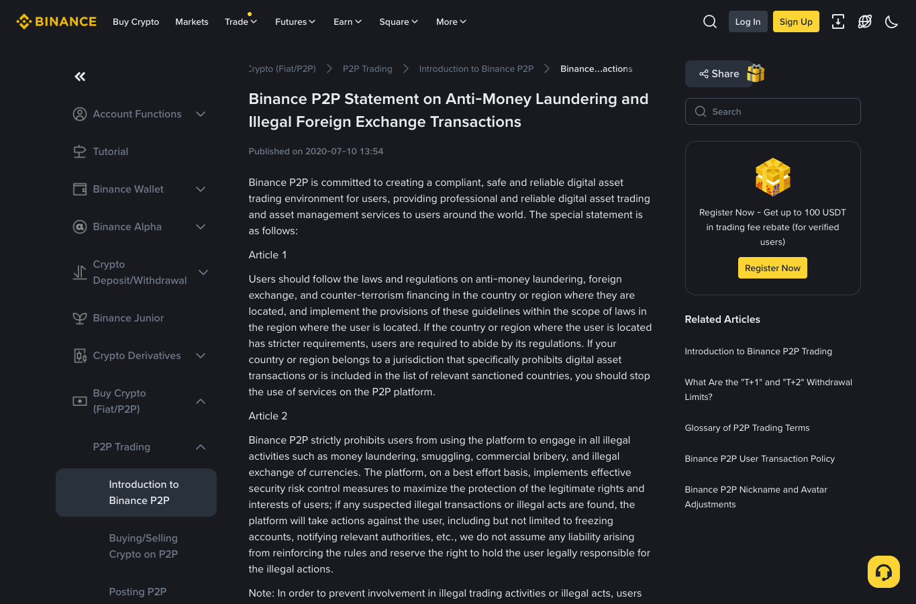Viewport: 916px width, 604px height.
Task: Click the Tutorial signpost icon
Action: click(80, 152)
